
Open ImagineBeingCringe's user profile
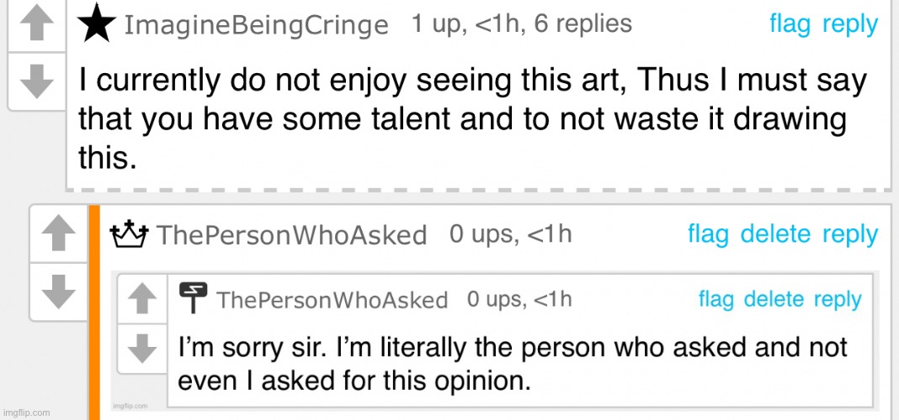tap(256, 26)
